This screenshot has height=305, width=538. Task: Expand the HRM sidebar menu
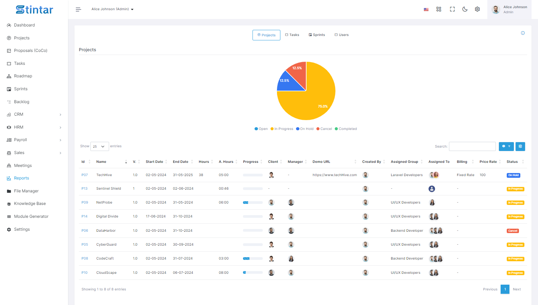[34, 127]
